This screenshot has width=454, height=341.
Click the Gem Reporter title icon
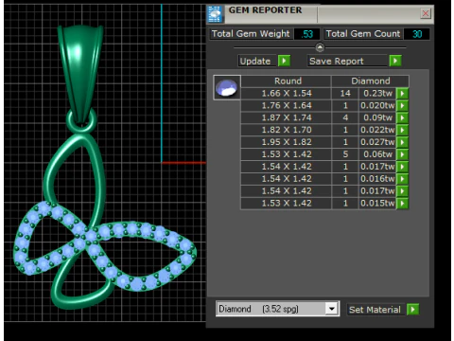[x=216, y=14]
